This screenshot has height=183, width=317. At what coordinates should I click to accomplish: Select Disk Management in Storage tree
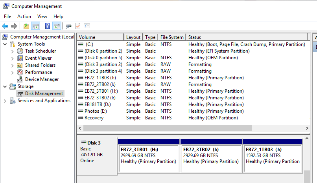tap(44, 93)
